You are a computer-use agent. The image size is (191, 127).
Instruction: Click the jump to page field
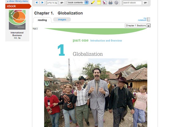pos(52,2)
